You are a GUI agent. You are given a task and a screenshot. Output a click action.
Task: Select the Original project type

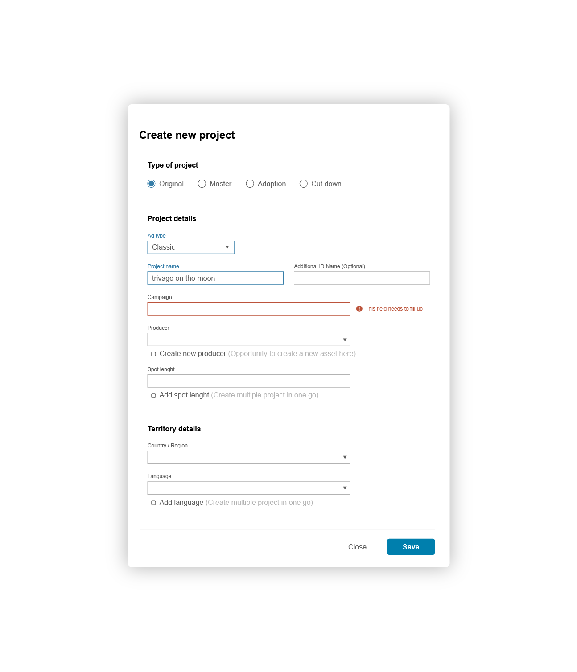[152, 184]
